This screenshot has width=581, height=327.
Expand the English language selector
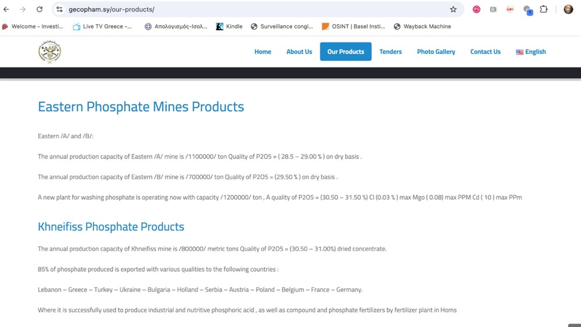pos(530,52)
